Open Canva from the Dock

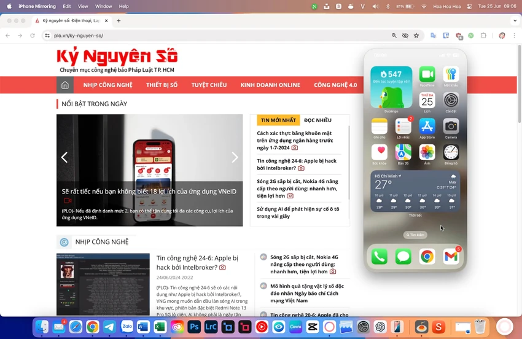295,327
